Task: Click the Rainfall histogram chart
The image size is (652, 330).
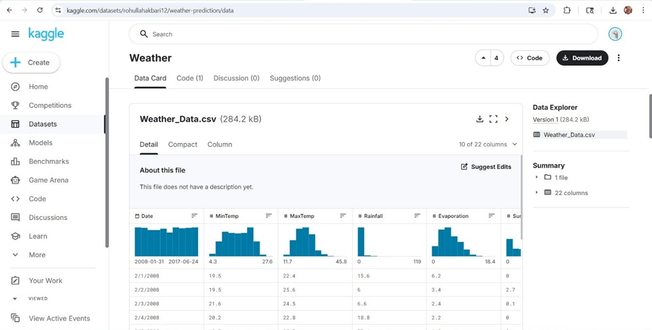Action: 389,242
